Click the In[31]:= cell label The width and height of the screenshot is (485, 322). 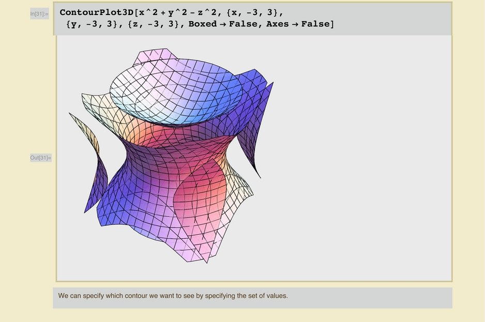(x=39, y=14)
